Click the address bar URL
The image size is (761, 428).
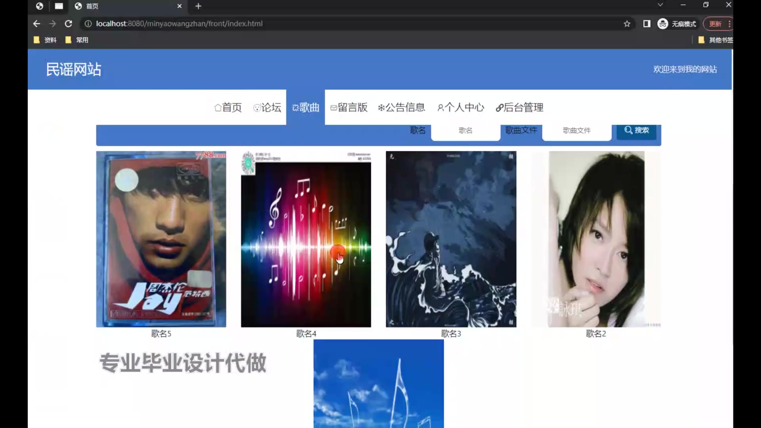(x=179, y=24)
